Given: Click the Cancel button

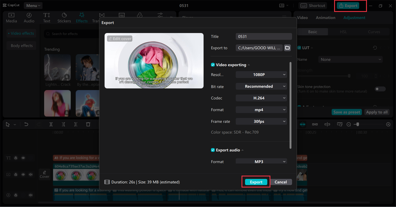Looking at the screenshot, I should [x=281, y=182].
